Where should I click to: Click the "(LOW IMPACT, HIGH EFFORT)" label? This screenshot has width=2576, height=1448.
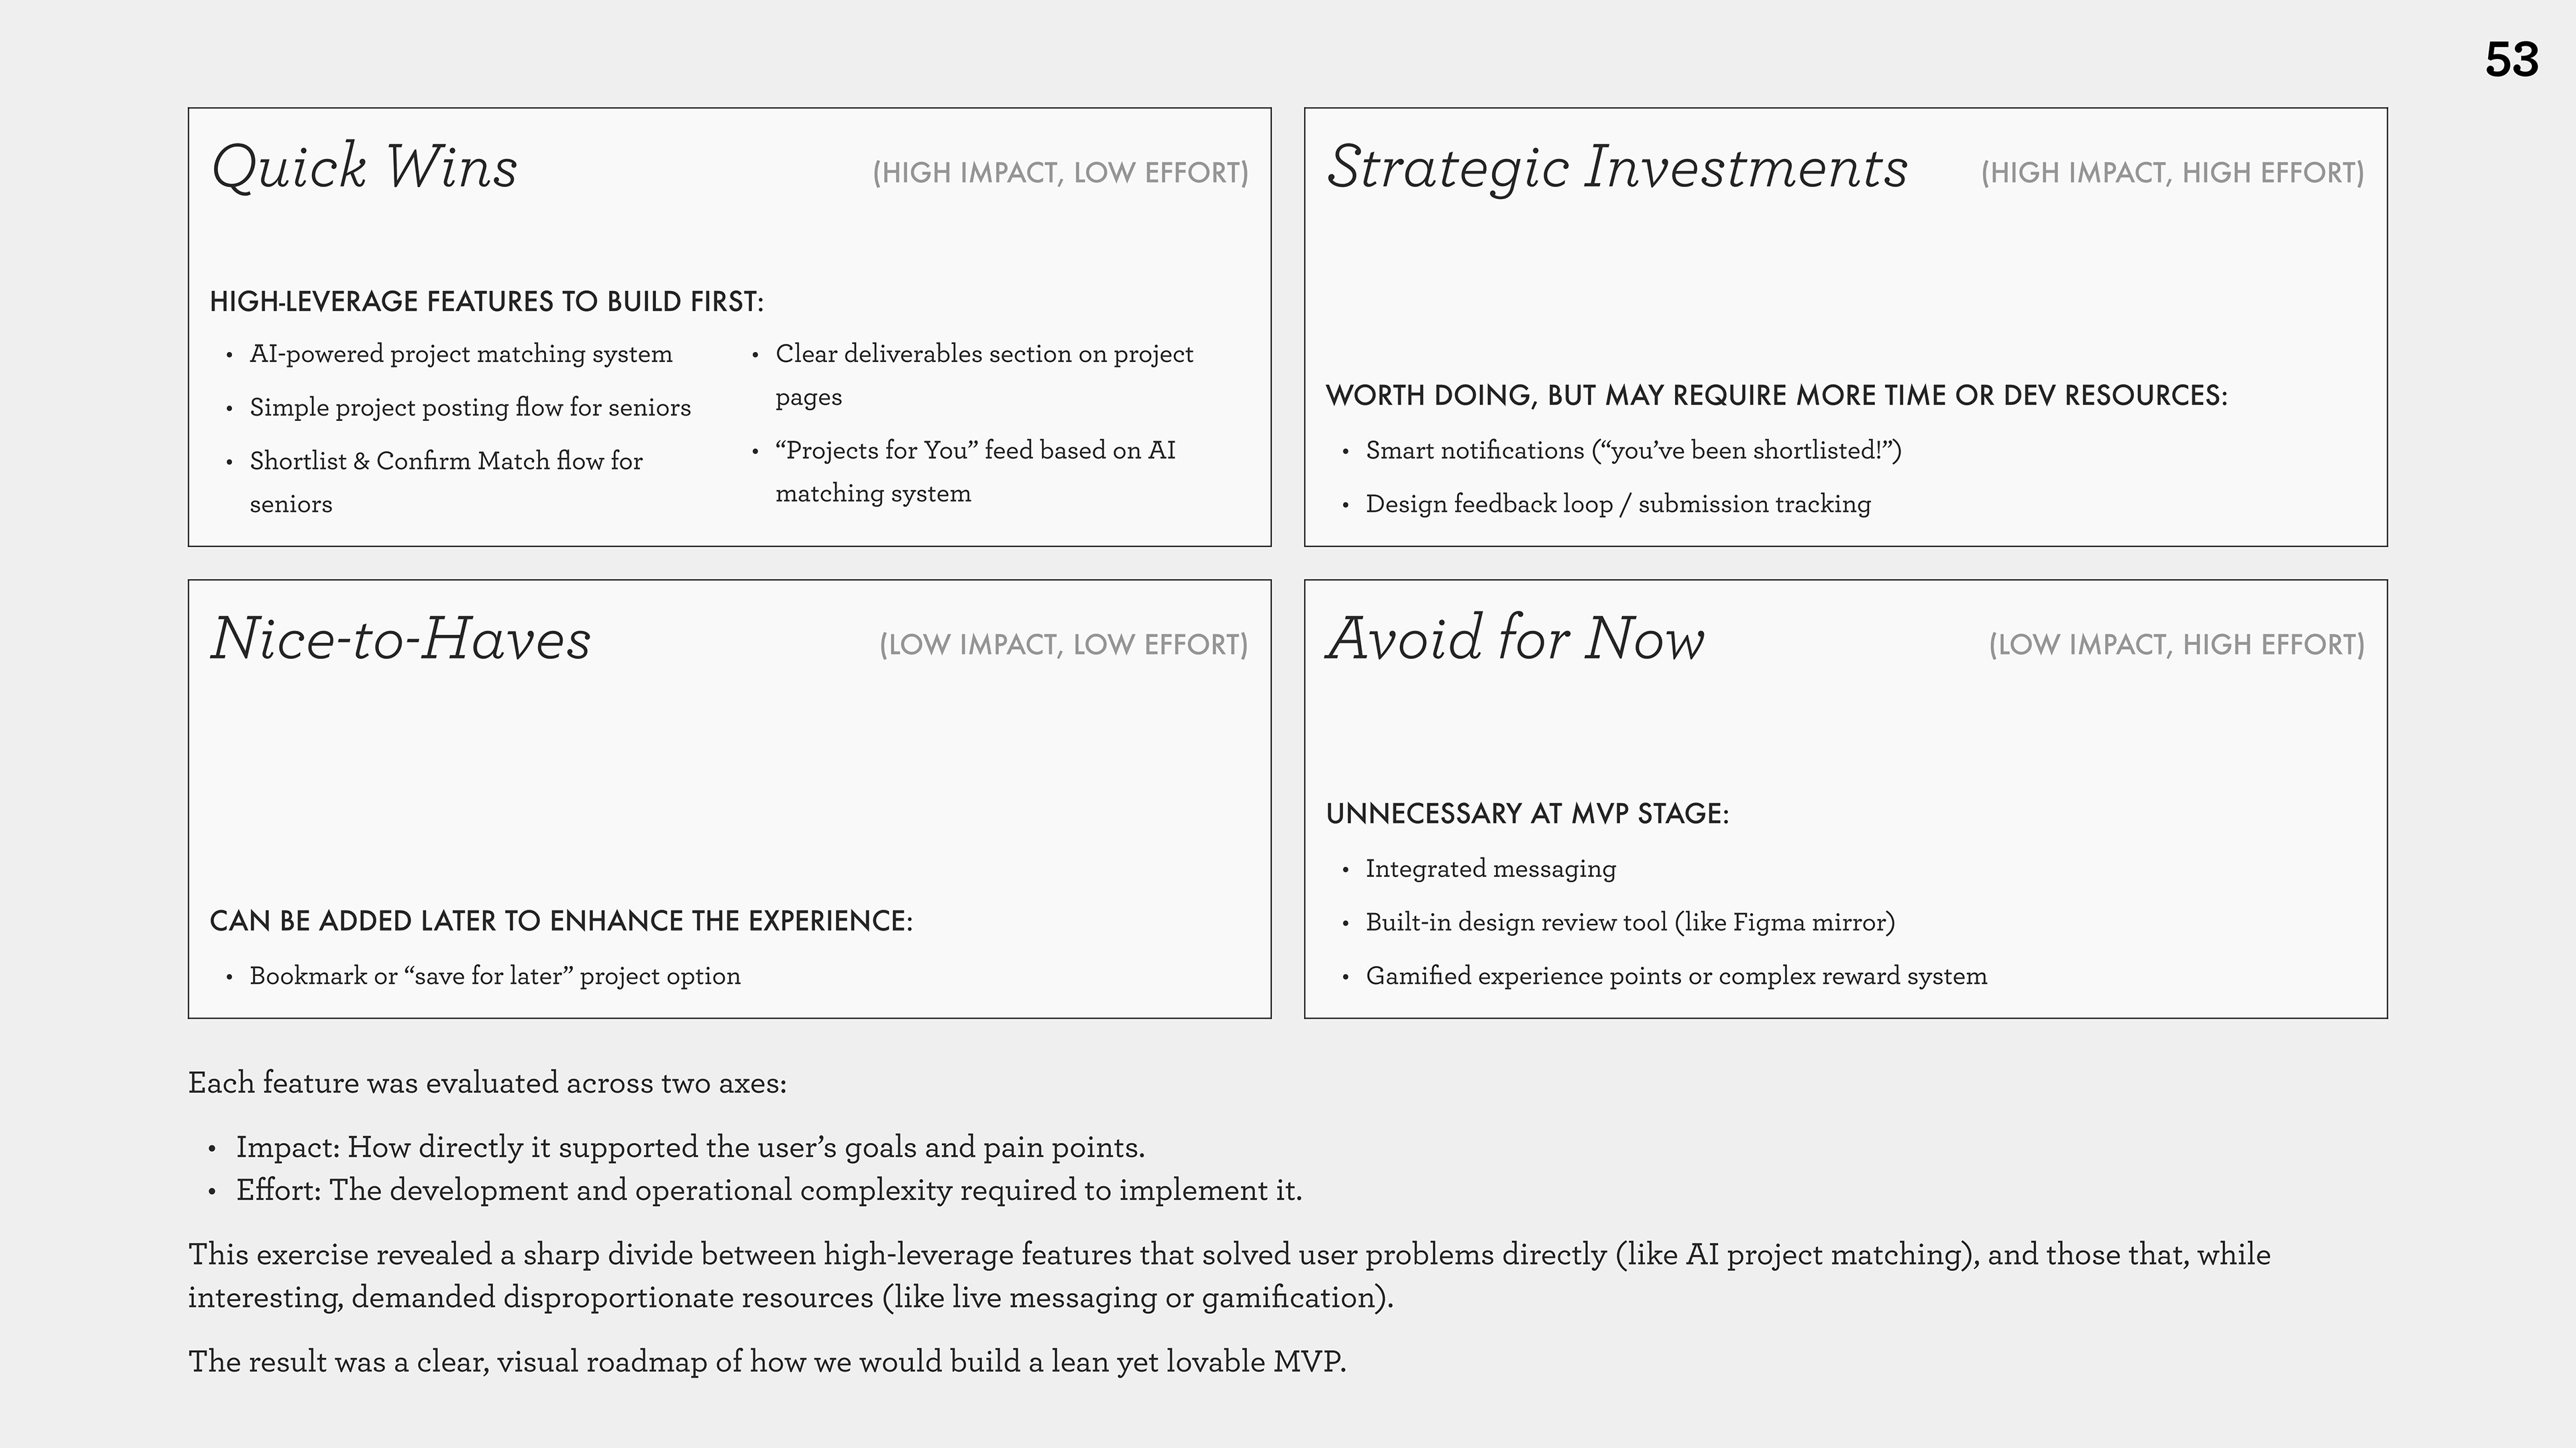[x=2176, y=644]
